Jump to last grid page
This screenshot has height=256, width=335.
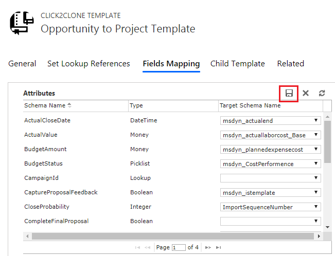[218, 247]
